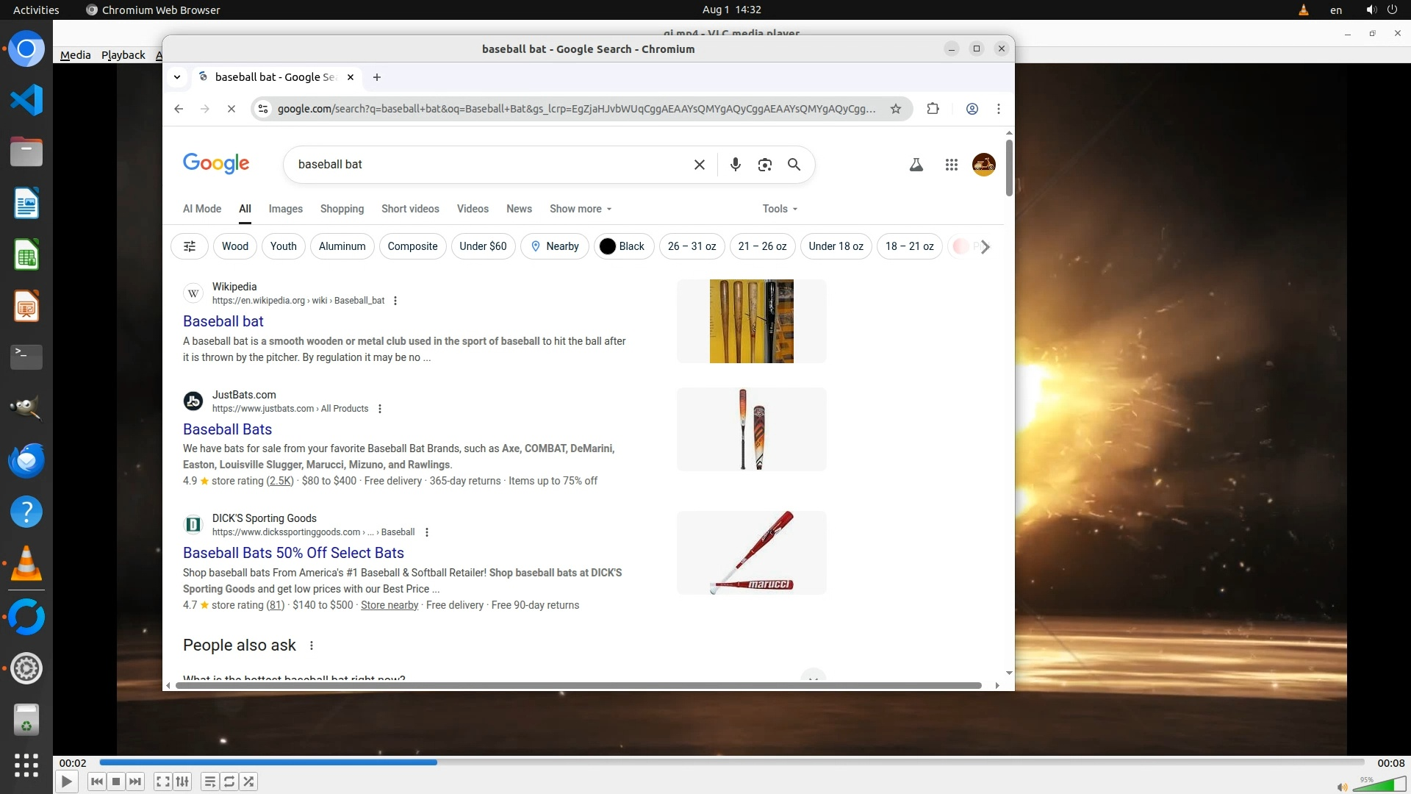The height and width of the screenshot is (794, 1411).
Task: Open Chromium extensions puzzle icon
Action: coord(933,109)
